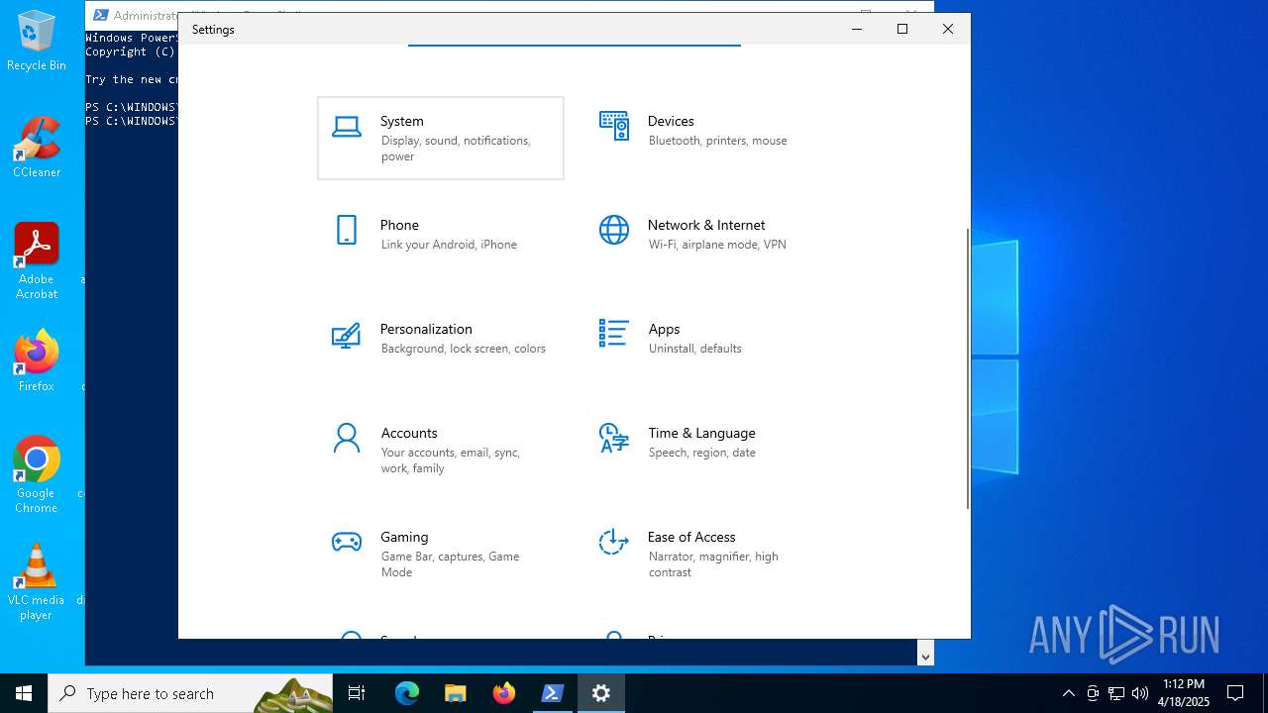This screenshot has height=713, width=1268.
Task: Open the System settings category
Action: click(441, 138)
